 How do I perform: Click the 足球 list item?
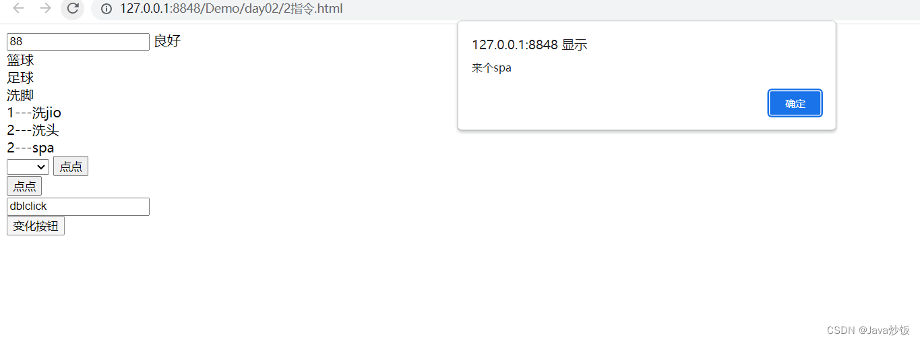click(20, 78)
